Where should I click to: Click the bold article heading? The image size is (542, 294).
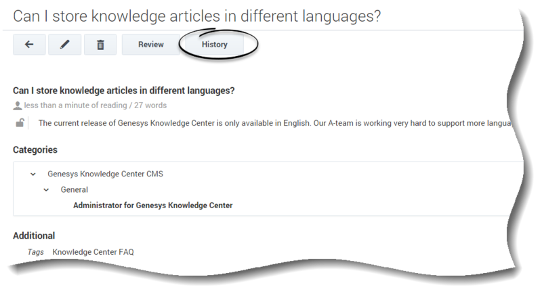click(x=124, y=91)
